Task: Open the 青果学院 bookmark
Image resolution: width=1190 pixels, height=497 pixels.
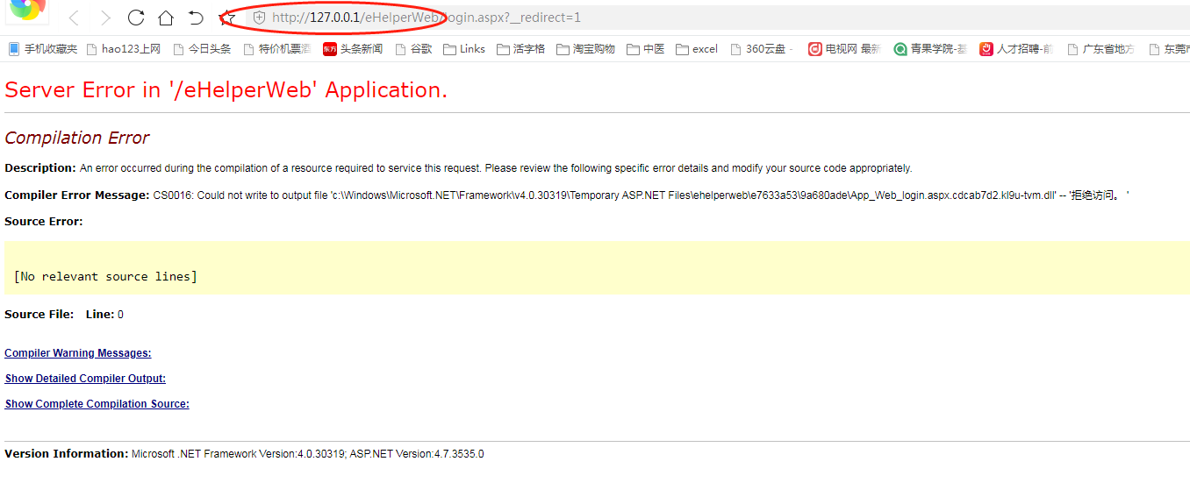Action: click(930, 49)
